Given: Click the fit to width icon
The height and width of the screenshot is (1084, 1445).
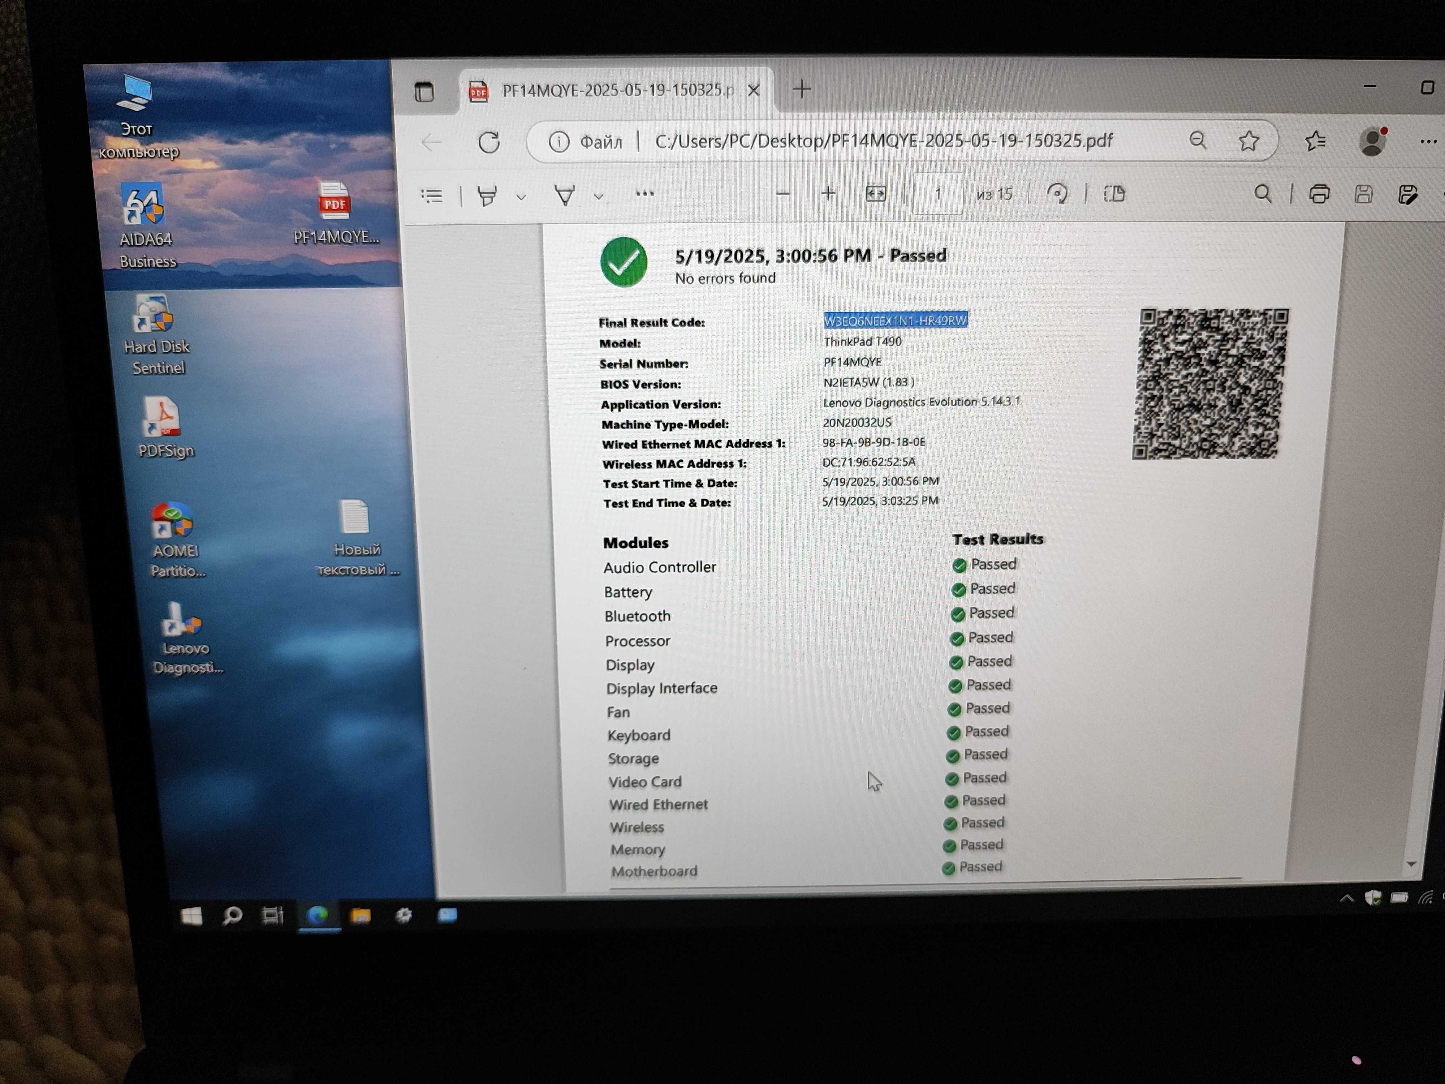Looking at the screenshot, I should (876, 193).
